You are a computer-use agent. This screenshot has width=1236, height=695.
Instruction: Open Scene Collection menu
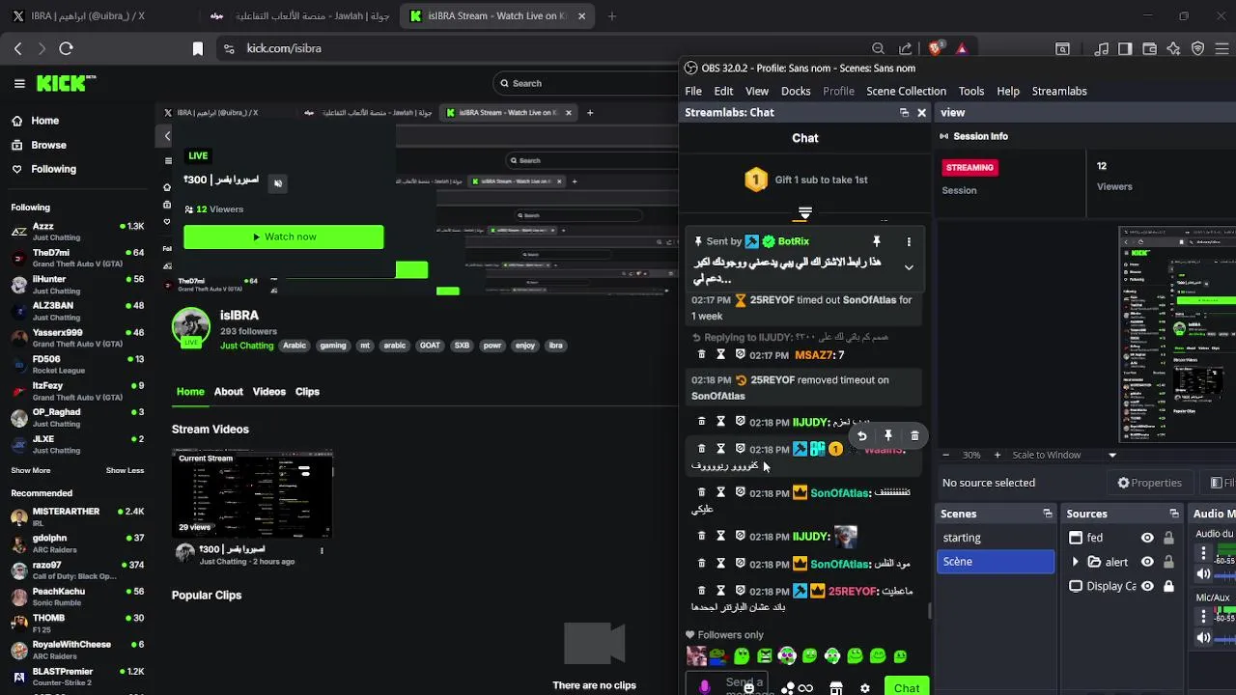tap(906, 91)
